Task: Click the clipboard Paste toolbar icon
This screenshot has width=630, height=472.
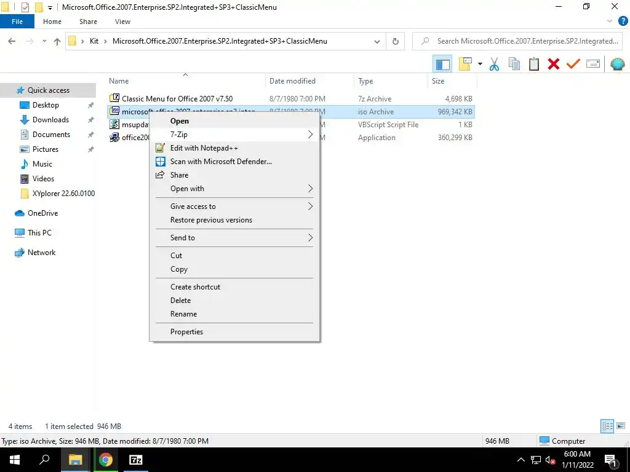Action: coord(534,64)
